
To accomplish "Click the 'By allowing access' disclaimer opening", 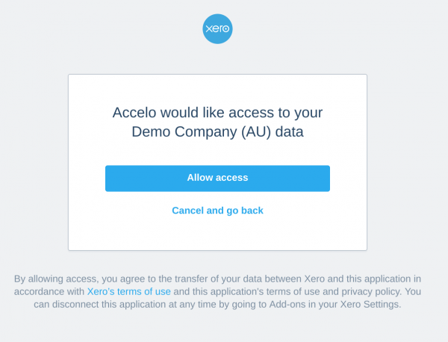I will click(55, 279).
